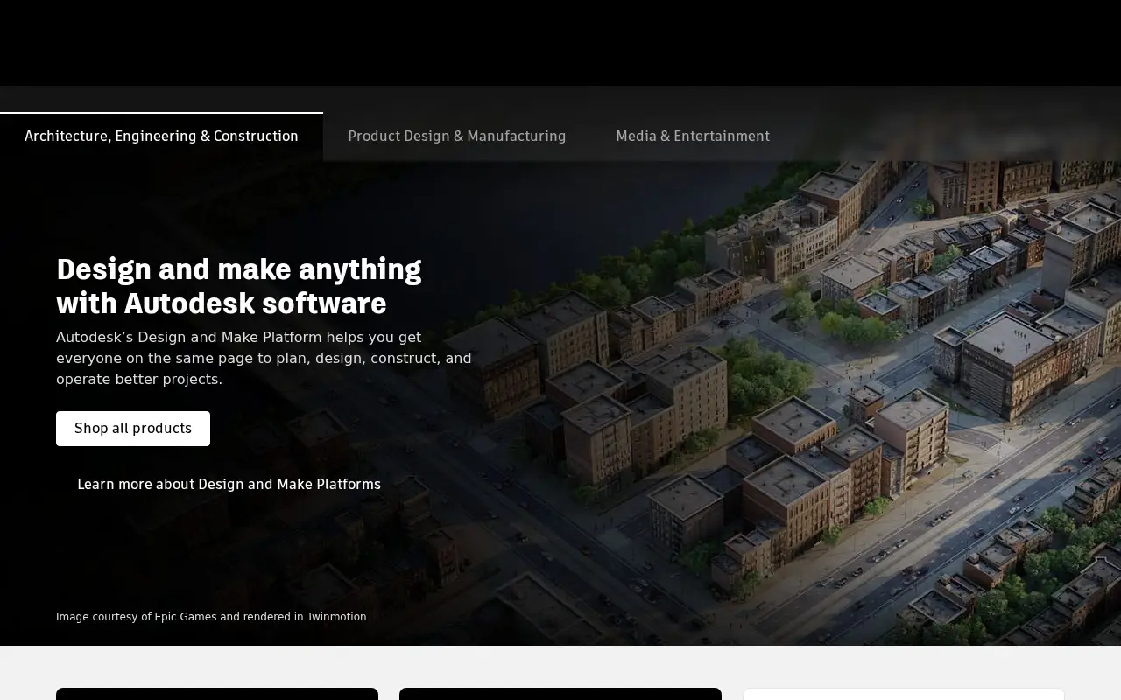Follow the Learn more about Design and Make Platforms link
This screenshot has width=1121, height=700.
tap(229, 485)
